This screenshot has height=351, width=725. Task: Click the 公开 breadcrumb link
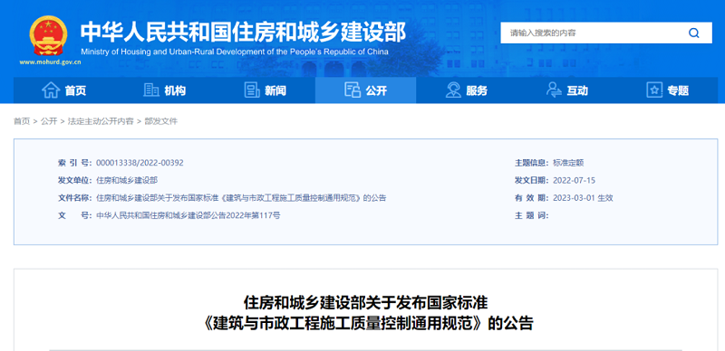[x=49, y=121]
